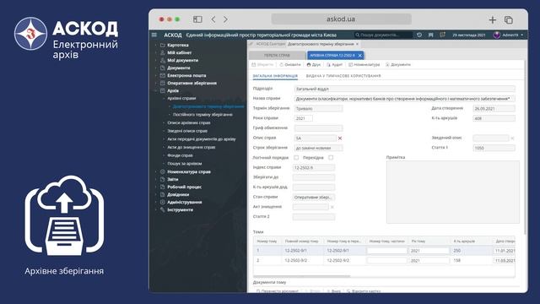Click the Індекс справи field
The width and height of the screenshot is (540, 304).
point(313,167)
